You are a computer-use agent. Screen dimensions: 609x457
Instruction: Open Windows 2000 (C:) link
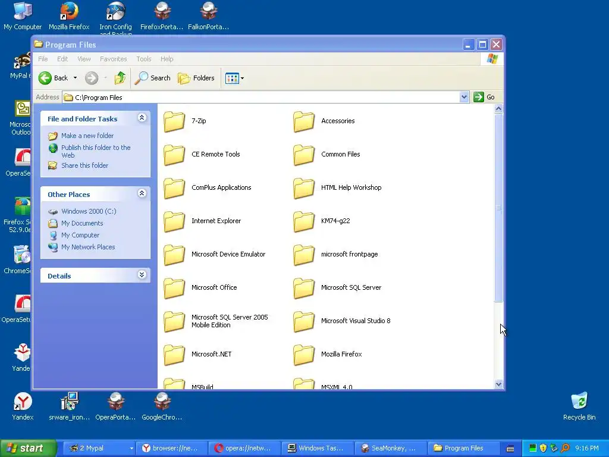(89, 211)
